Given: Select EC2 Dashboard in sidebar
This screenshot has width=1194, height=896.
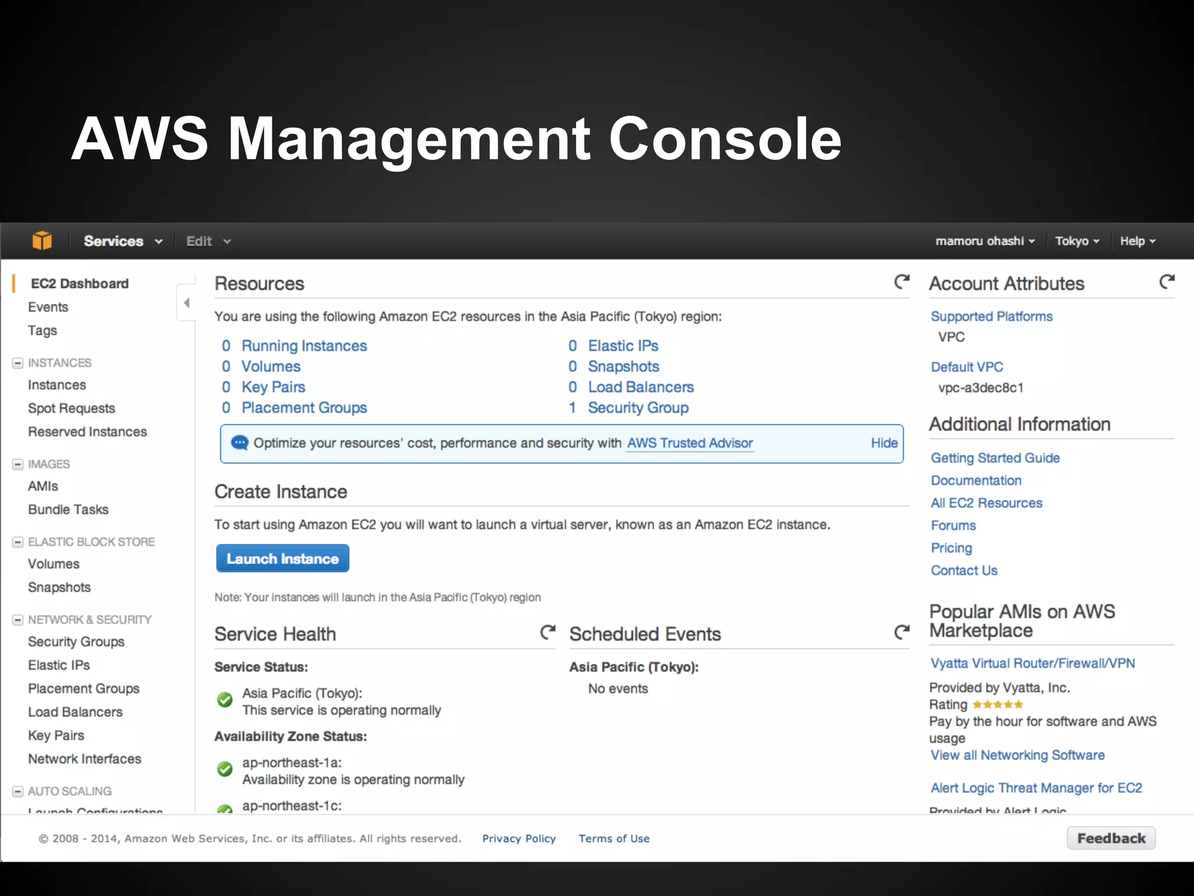Looking at the screenshot, I should click(x=79, y=283).
